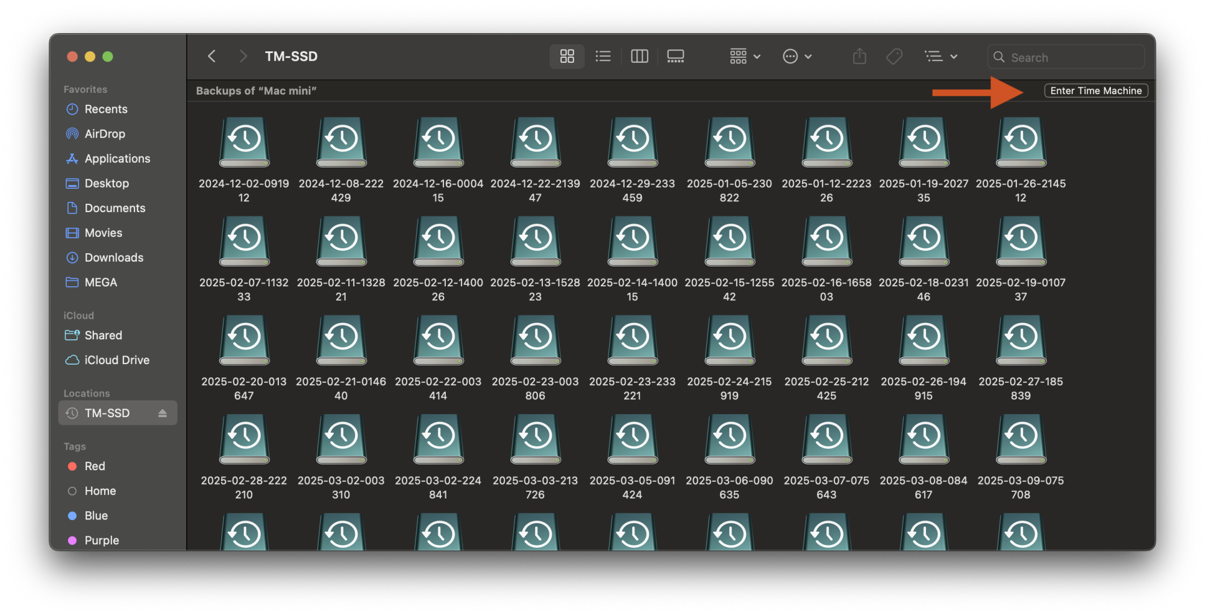Click the Enter Time Machine button

pos(1096,90)
